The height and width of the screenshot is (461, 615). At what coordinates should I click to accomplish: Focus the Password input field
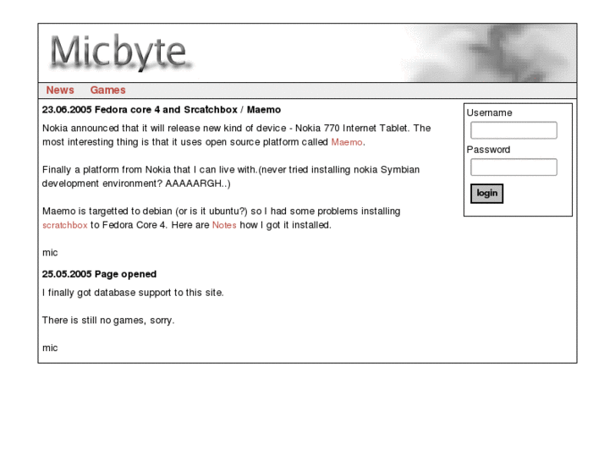(513, 167)
